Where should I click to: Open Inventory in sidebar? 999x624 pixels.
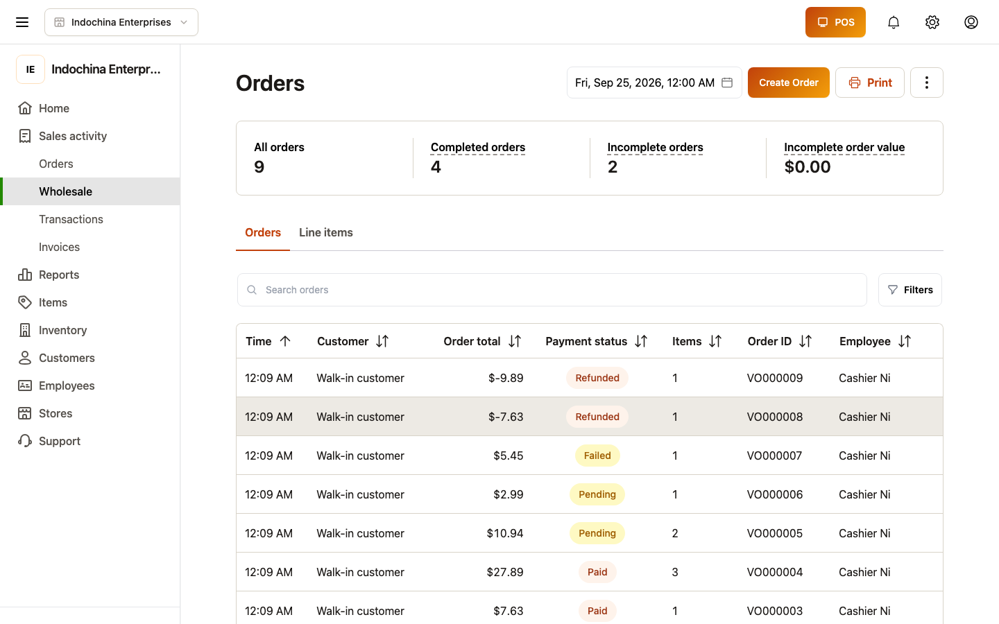pyautogui.click(x=90, y=330)
